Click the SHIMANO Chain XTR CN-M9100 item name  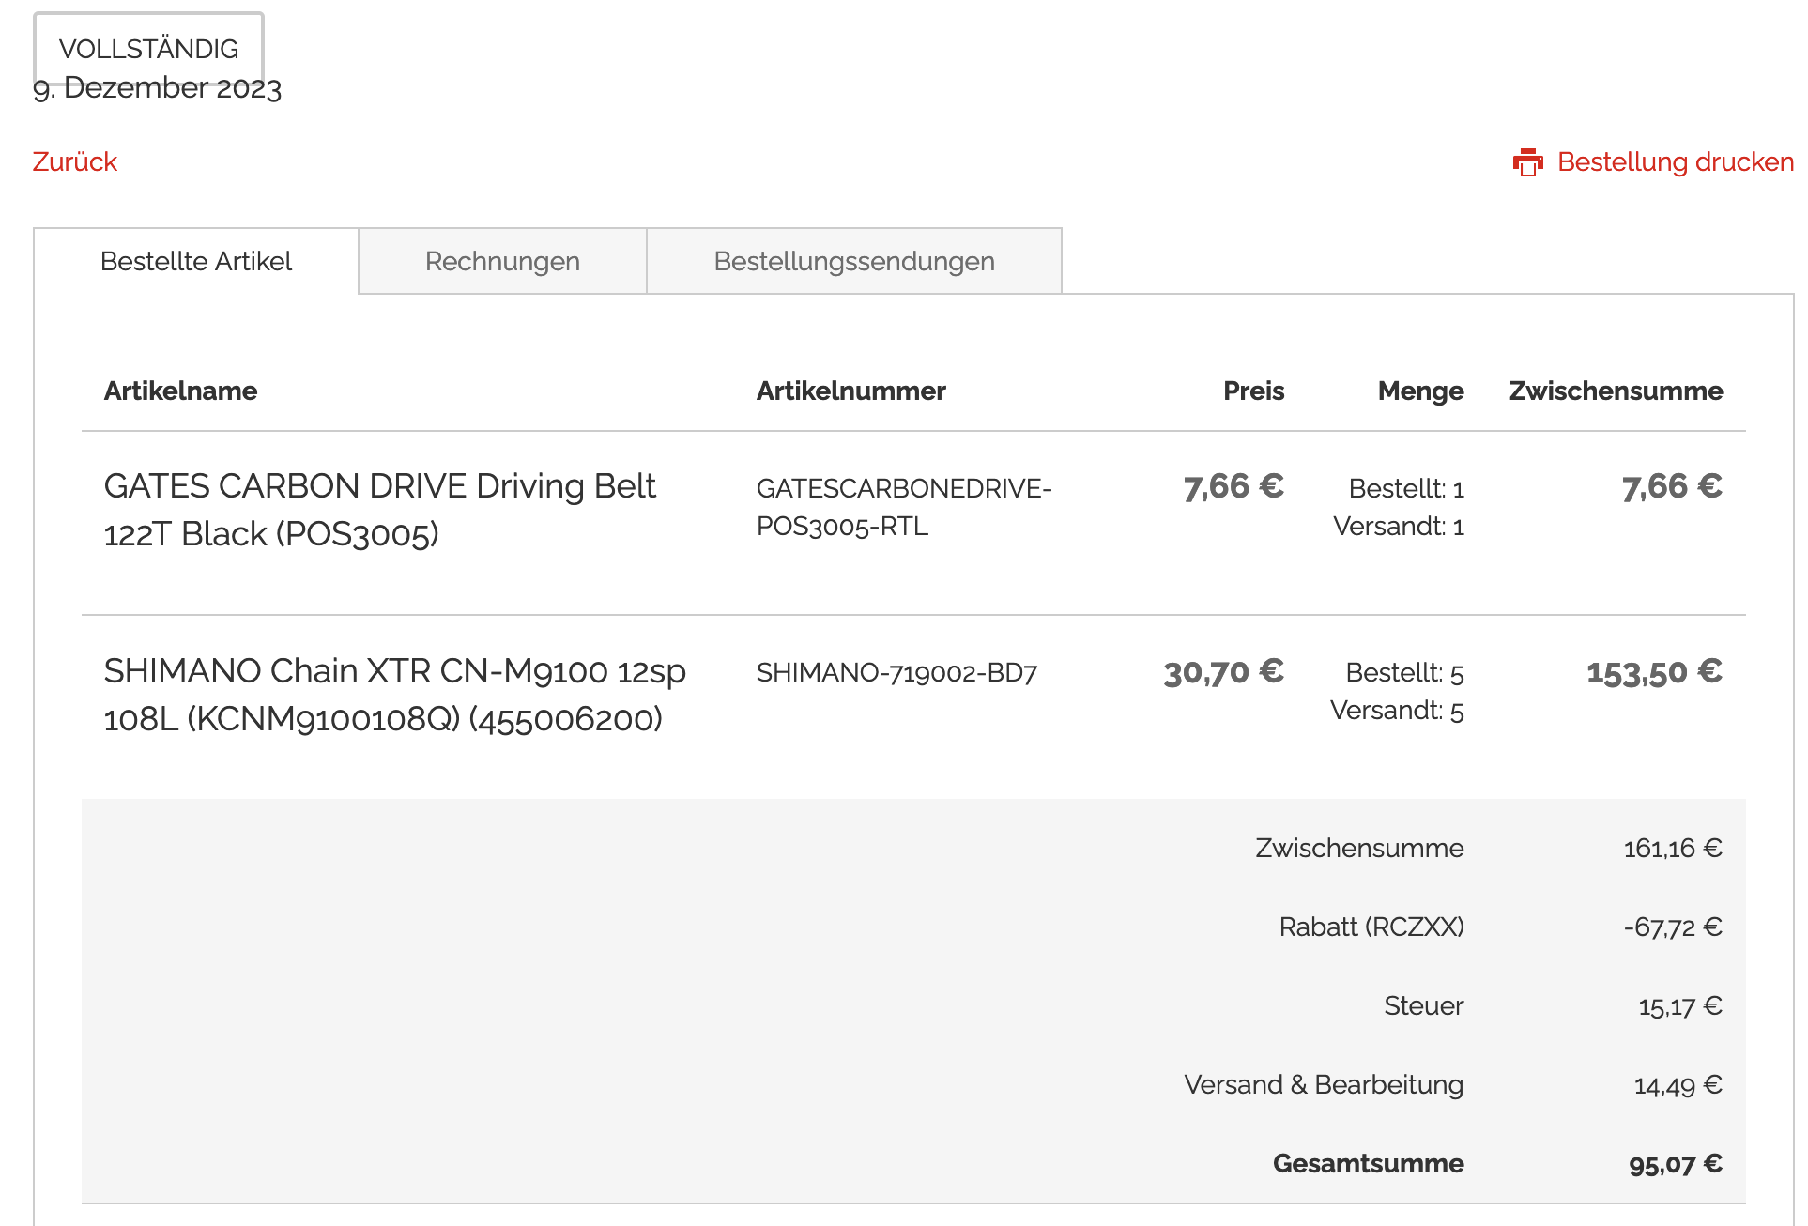[x=394, y=695]
